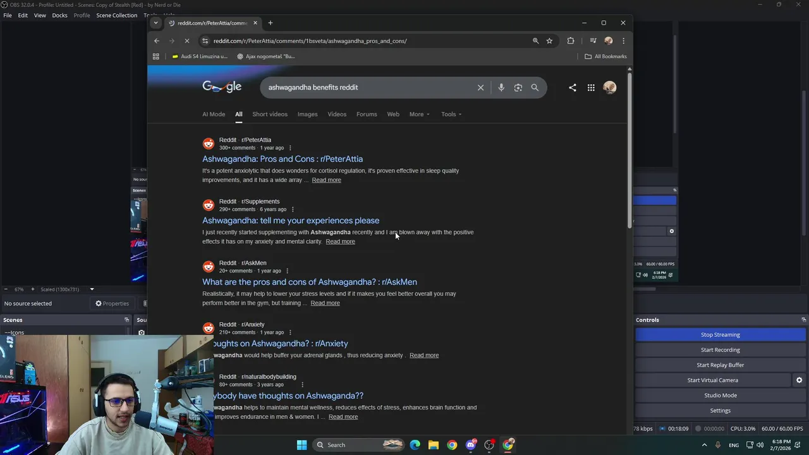This screenshot has height=455, width=809.
Task: Open the Chrome profile avatar
Action: click(608, 41)
